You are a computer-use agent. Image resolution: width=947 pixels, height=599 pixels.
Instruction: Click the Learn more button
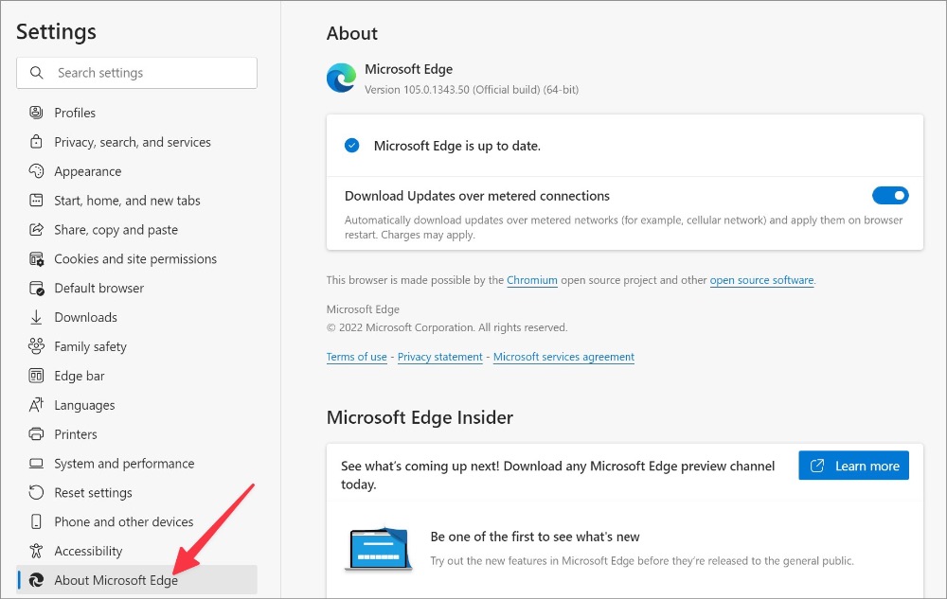click(x=853, y=466)
